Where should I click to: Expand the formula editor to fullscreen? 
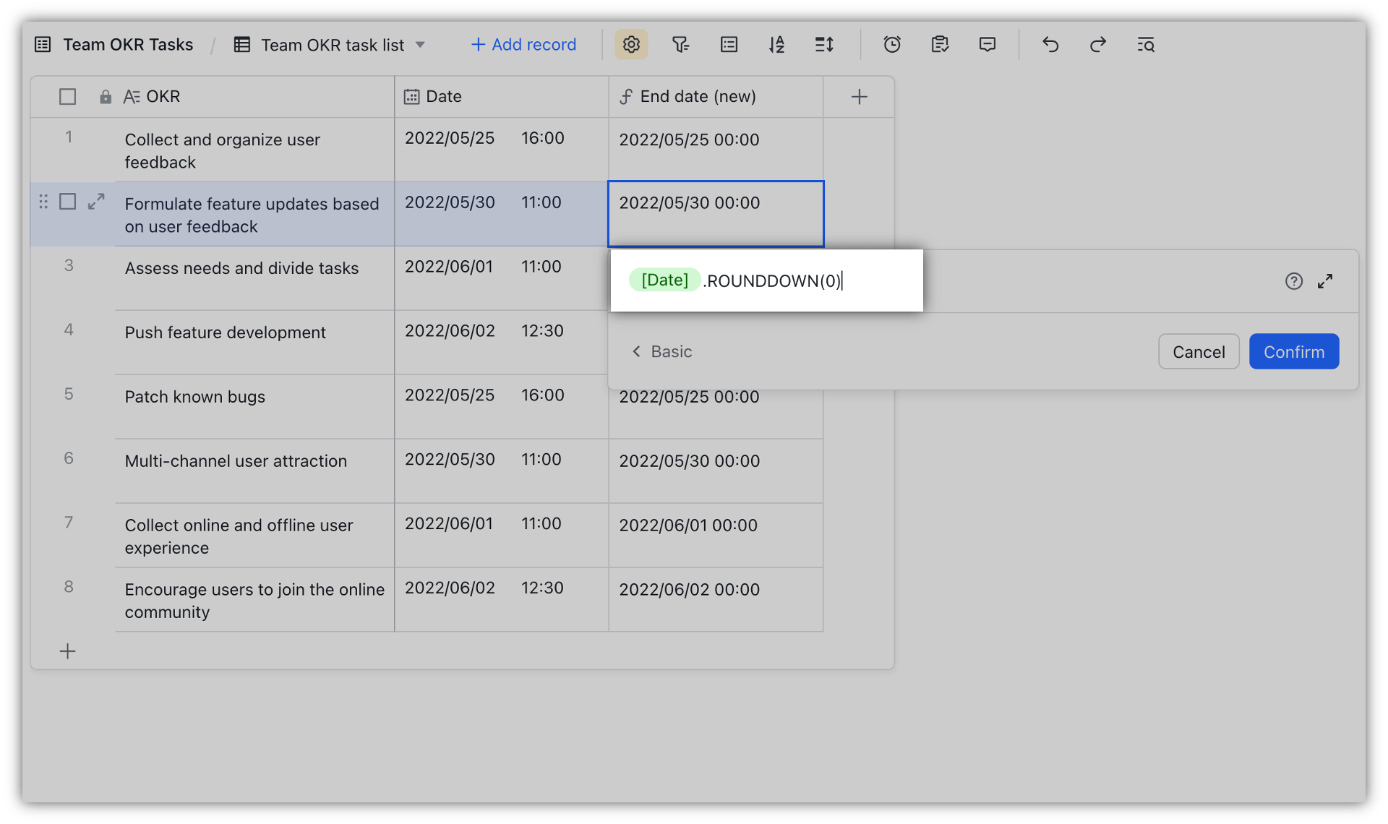tap(1325, 280)
